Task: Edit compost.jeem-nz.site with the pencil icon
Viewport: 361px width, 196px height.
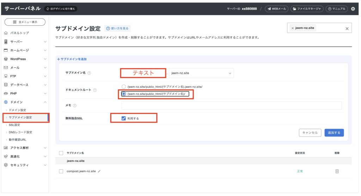Action: tap(99, 171)
